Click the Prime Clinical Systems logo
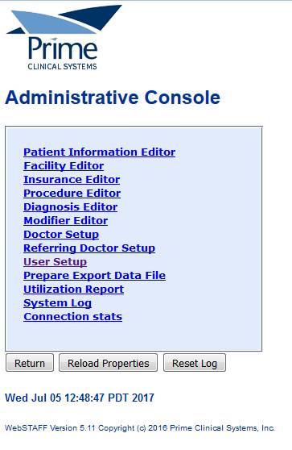Screen dimensions: 292x450 (64, 37)
